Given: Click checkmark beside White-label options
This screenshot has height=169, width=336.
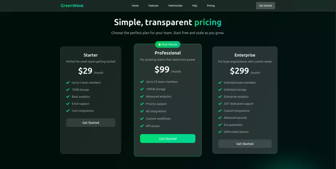Looking at the screenshot, I should [220, 132].
